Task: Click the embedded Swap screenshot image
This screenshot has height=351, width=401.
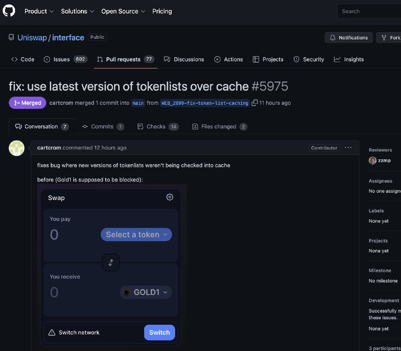Action: (x=112, y=267)
